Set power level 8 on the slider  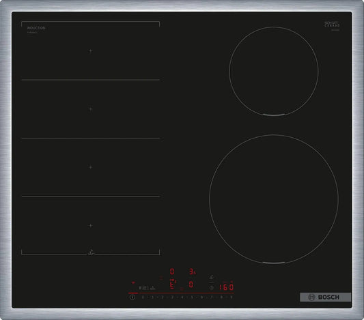(221, 297)
